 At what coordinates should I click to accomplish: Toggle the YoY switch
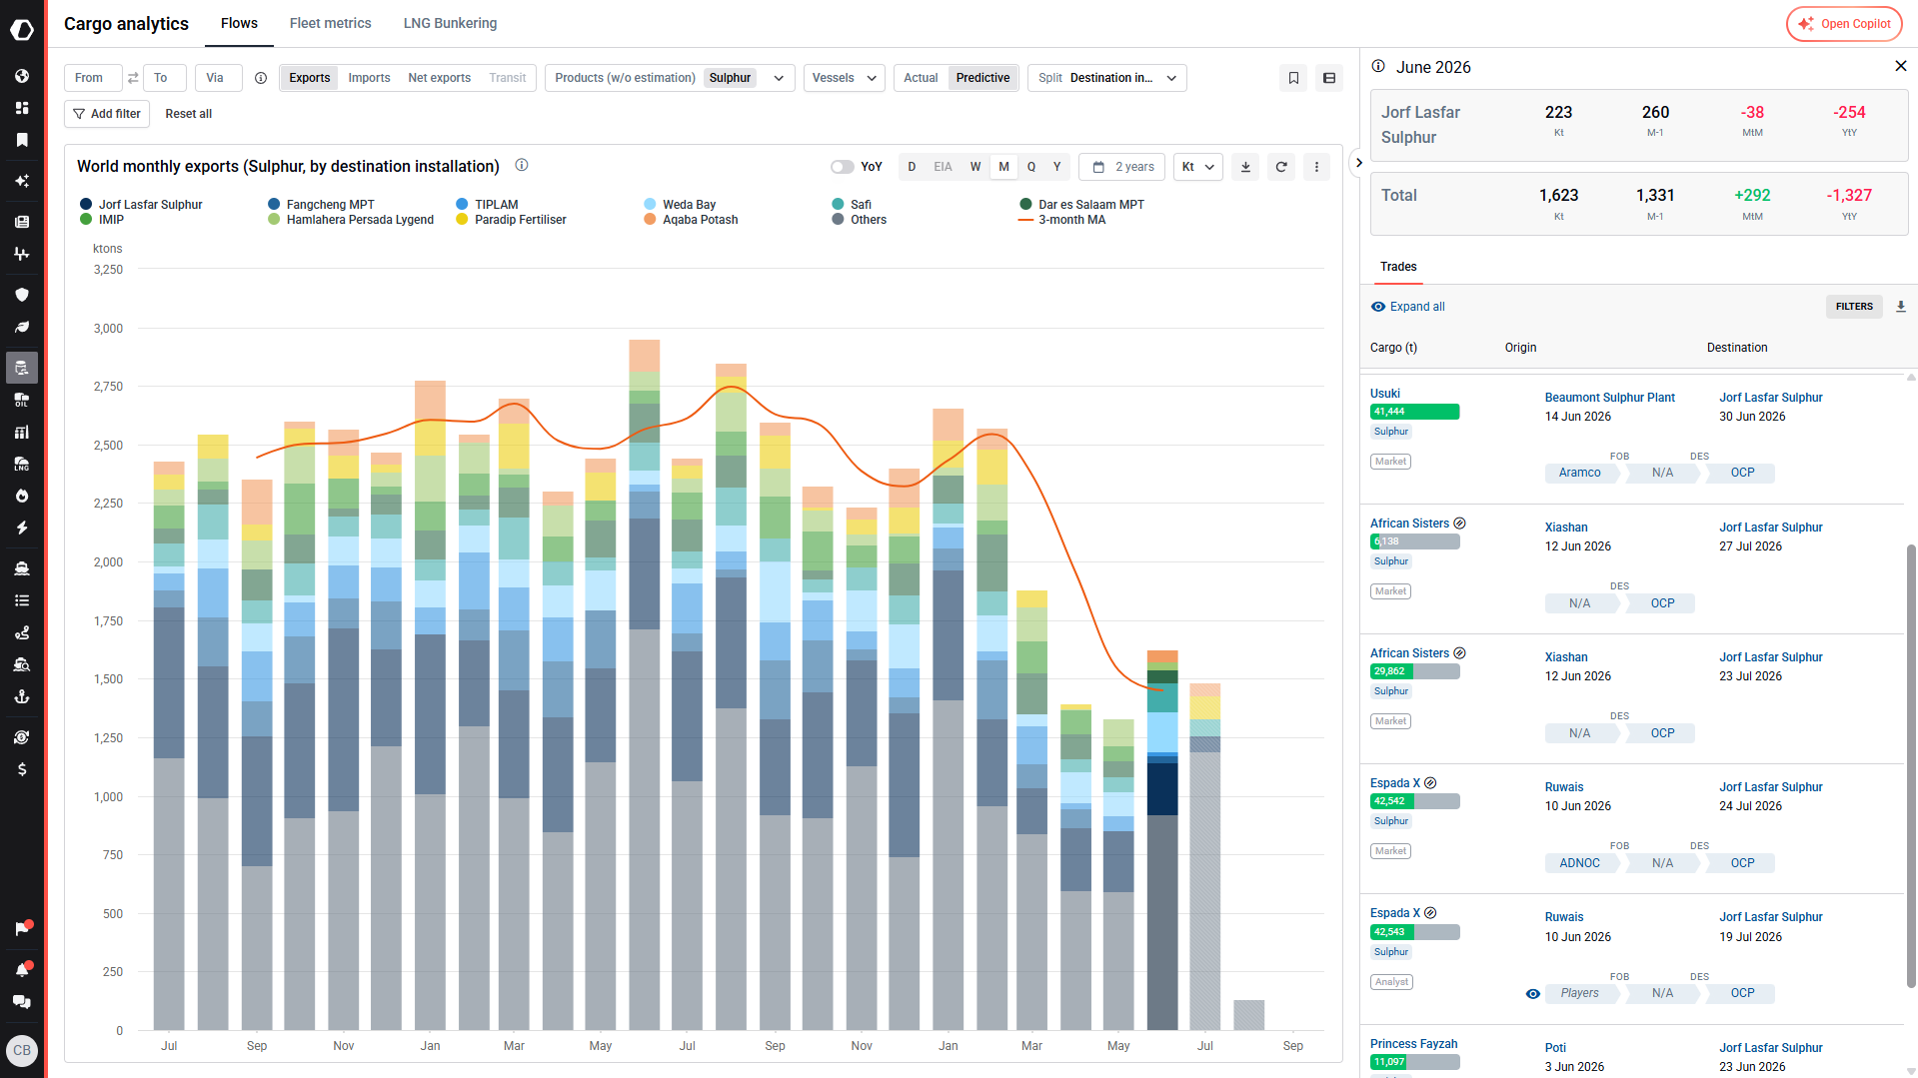[843, 167]
